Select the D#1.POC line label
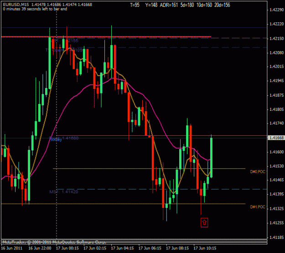 pos(258,207)
